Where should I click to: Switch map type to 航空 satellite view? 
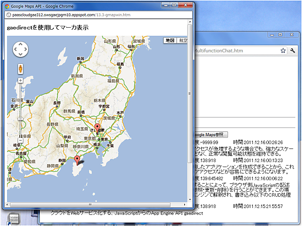tap(182, 41)
